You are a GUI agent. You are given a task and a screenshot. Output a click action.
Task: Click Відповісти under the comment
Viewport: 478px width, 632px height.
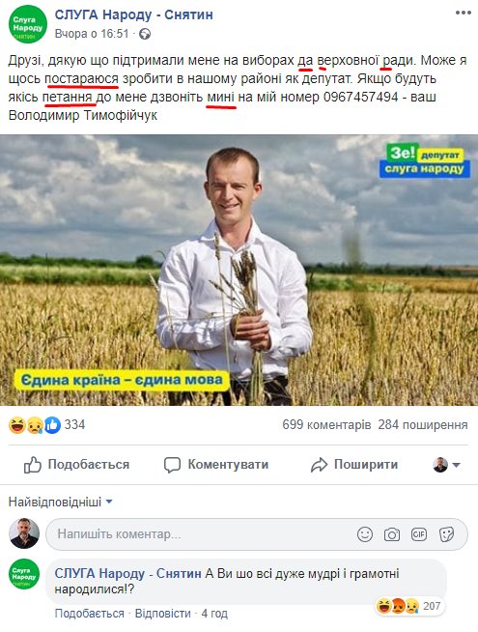click(162, 614)
